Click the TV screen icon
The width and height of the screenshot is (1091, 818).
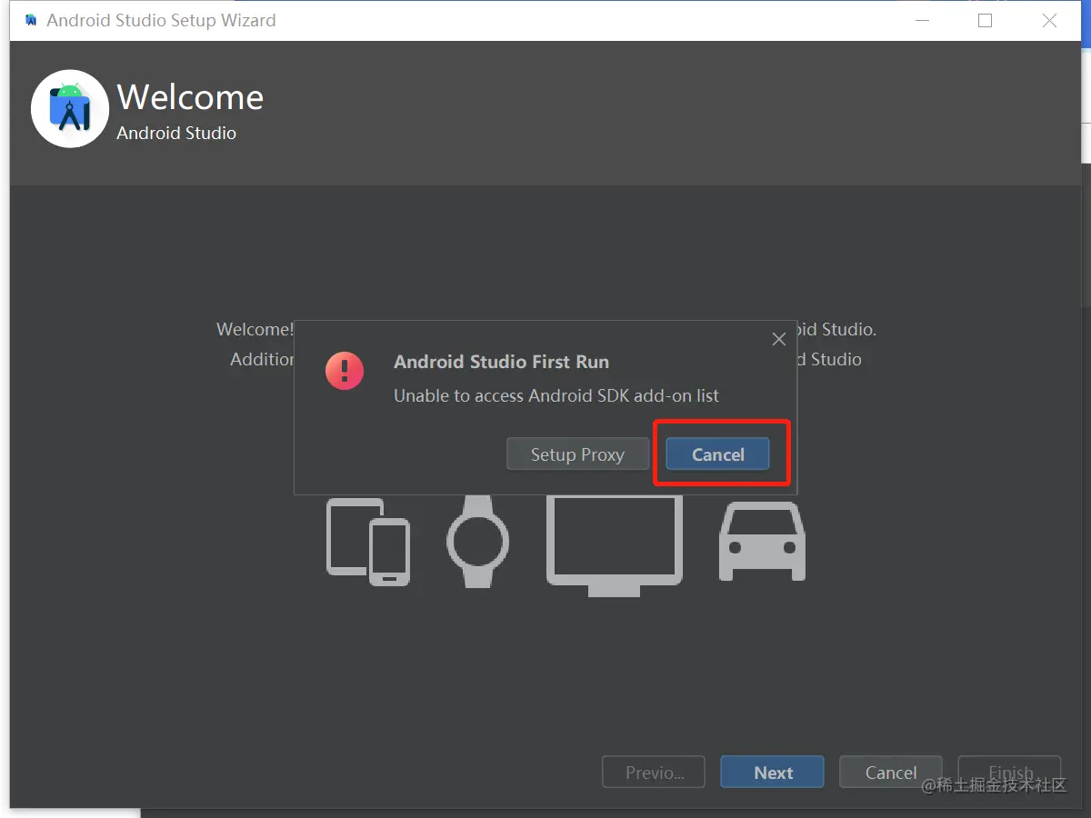615,545
